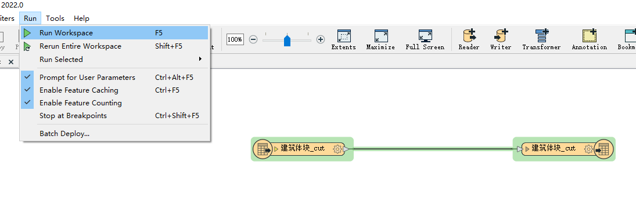Open the Tools menu
The image size is (636, 220).
pyautogui.click(x=55, y=18)
